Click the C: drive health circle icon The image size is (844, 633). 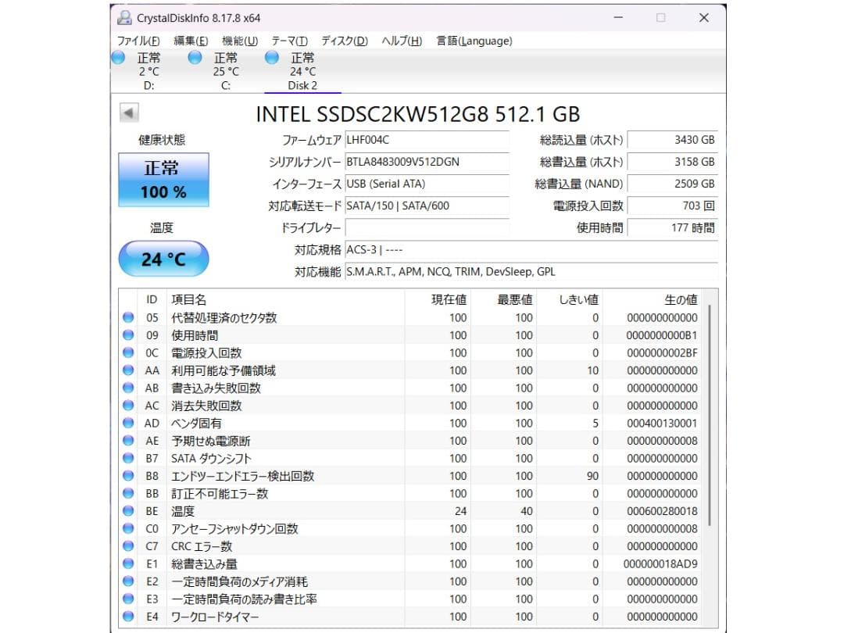[x=194, y=57]
